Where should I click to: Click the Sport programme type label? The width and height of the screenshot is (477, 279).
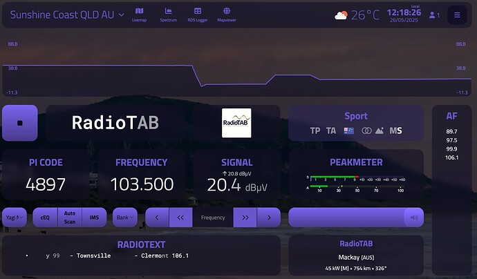(x=356, y=116)
